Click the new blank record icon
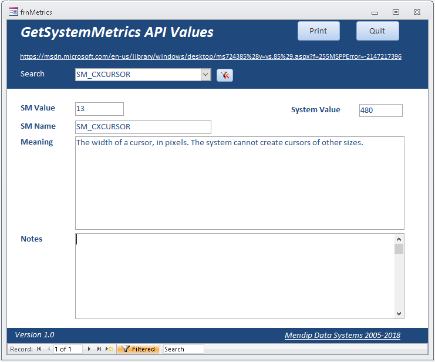The height and width of the screenshot is (362, 435). point(109,349)
